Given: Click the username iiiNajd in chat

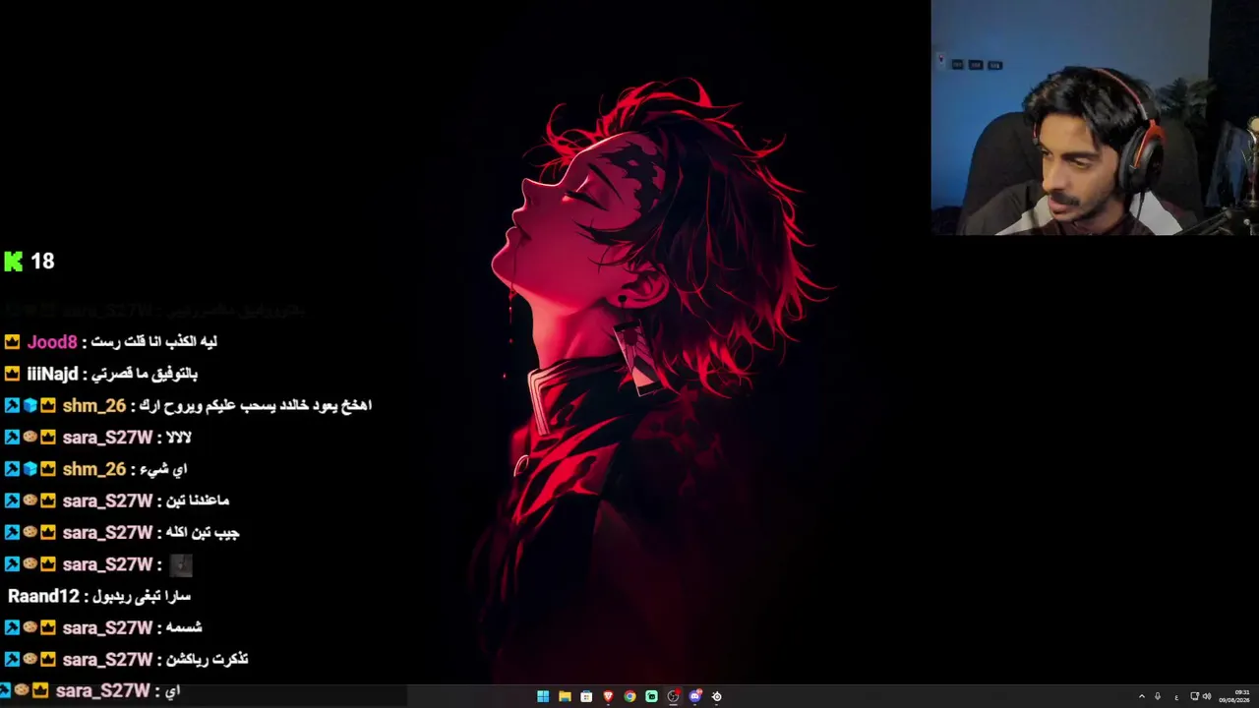Looking at the screenshot, I should pyautogui.click(x=52, y=374).
